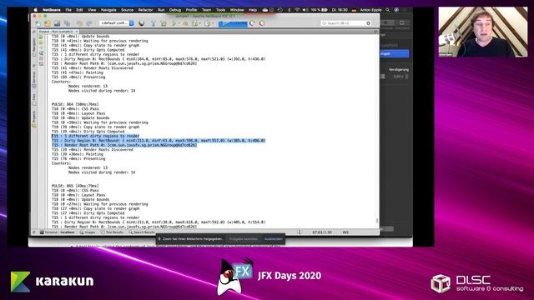Click the Build Project hammer icon
Image resolution: width=534 pixels, height=300 pixels.
tap(154, 23)
